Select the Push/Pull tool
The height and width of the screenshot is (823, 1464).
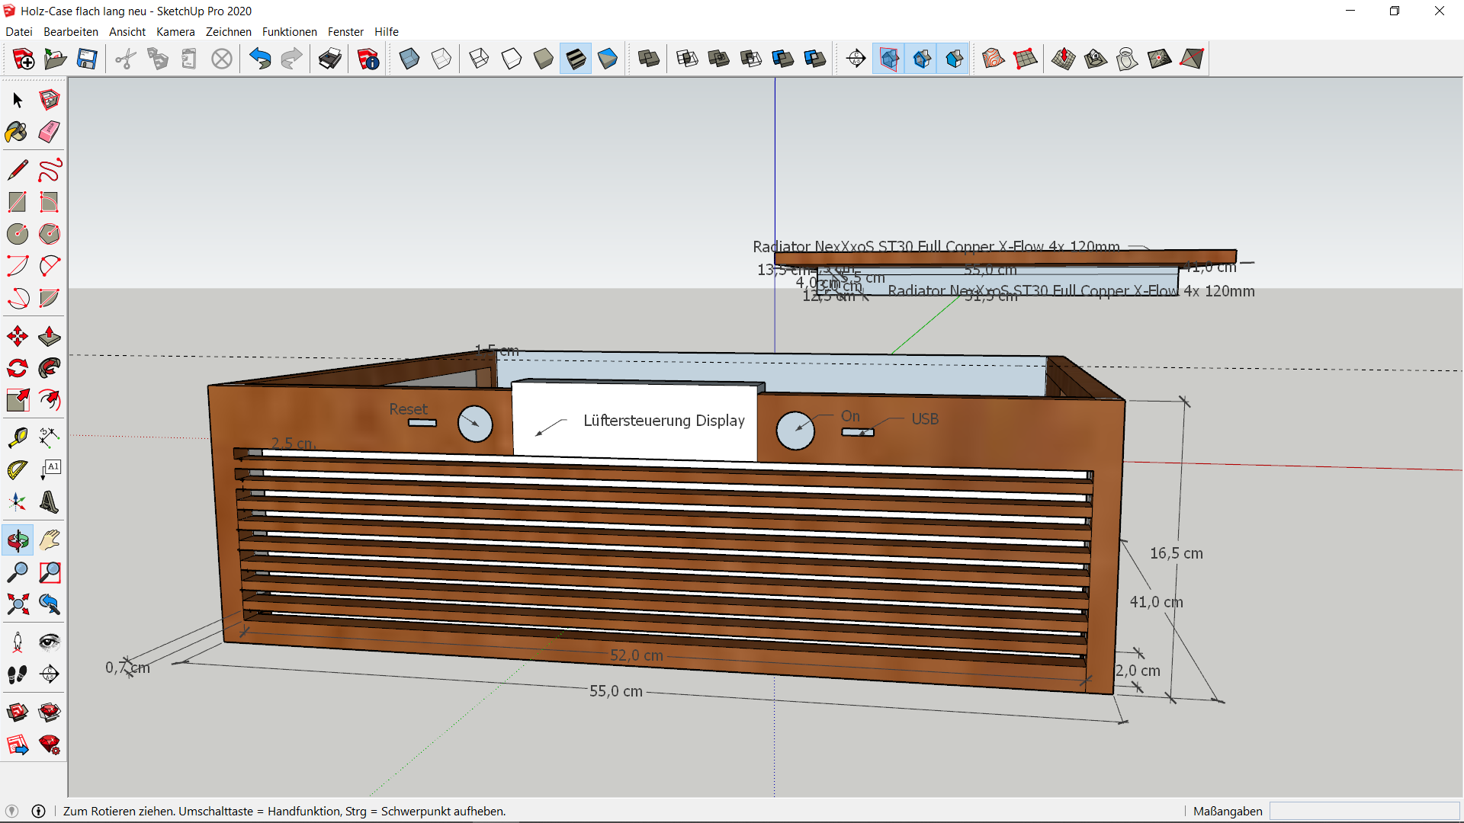(50, 336)
